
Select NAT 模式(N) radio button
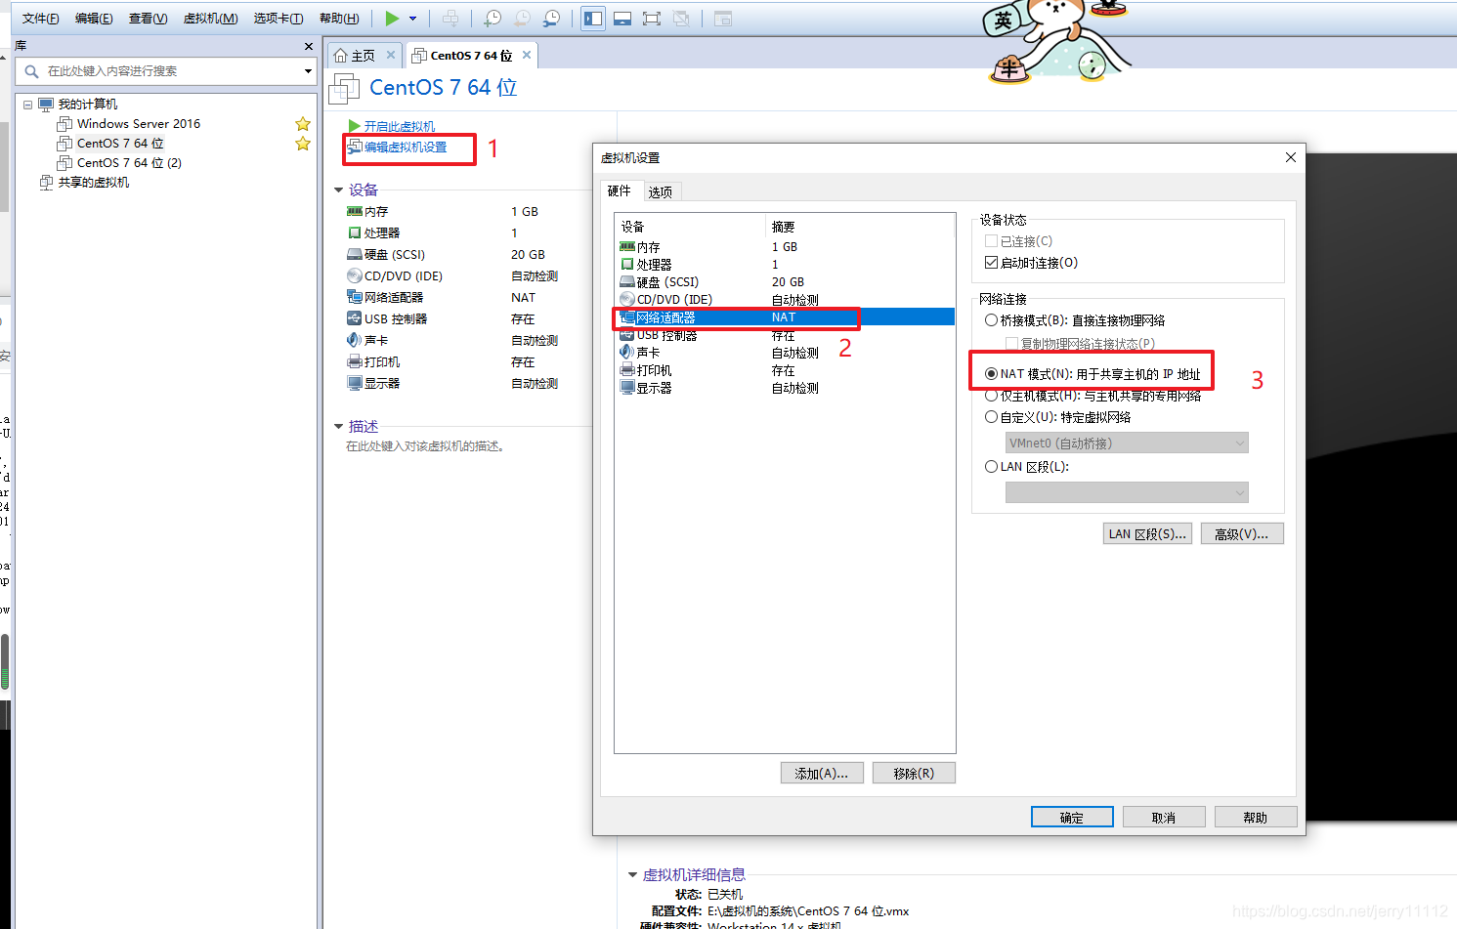(992, 374)
